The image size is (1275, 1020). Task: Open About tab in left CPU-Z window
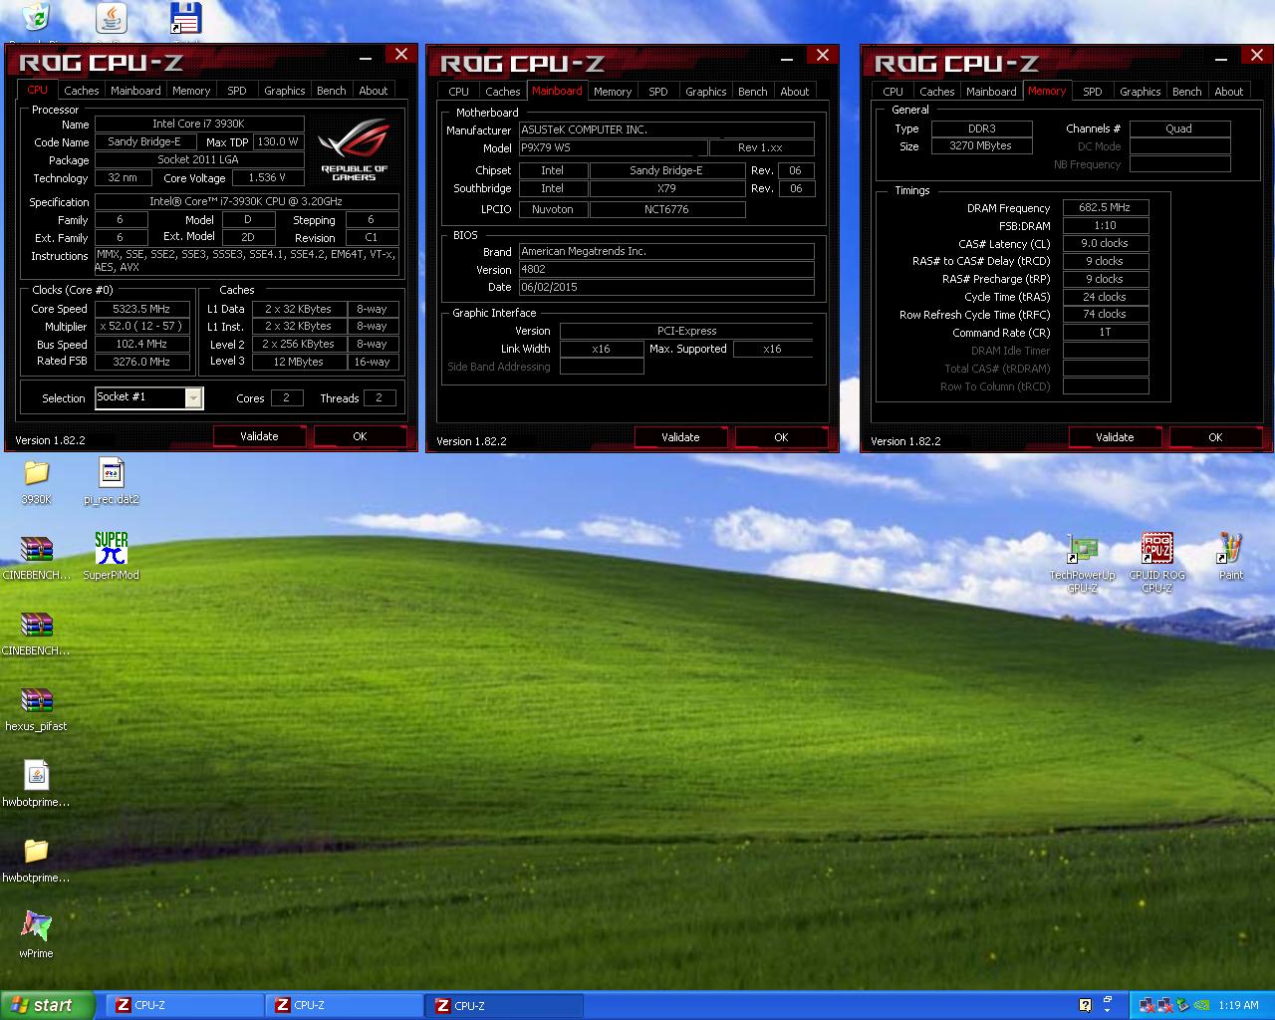(x=374, y=90)
